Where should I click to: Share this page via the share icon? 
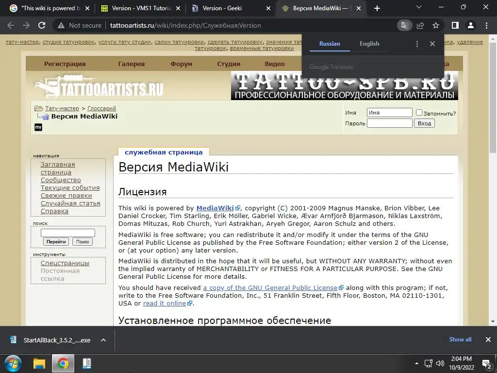coord(420,25)
